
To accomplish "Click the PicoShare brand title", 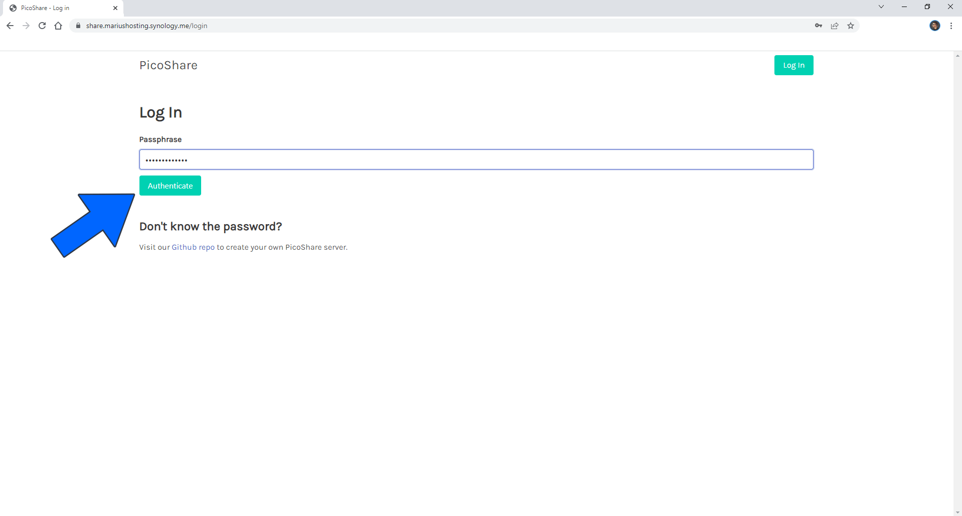I will pos(169,65).
